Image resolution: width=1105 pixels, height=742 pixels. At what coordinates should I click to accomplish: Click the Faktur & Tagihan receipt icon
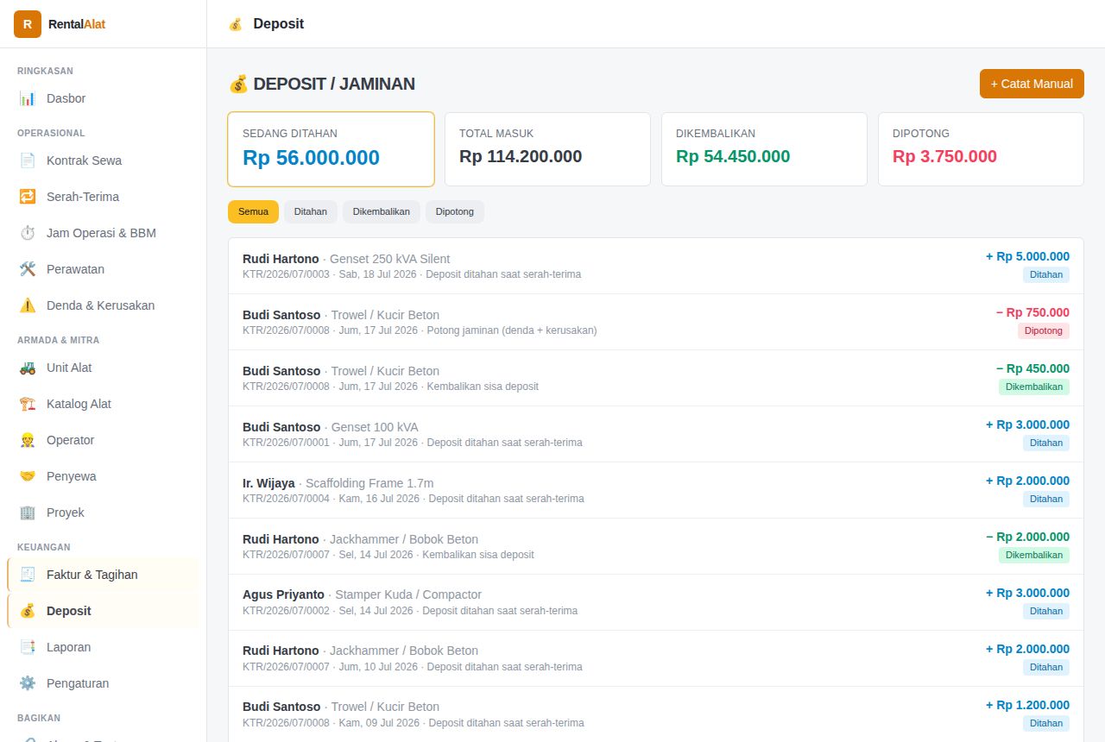click(28, 575)
